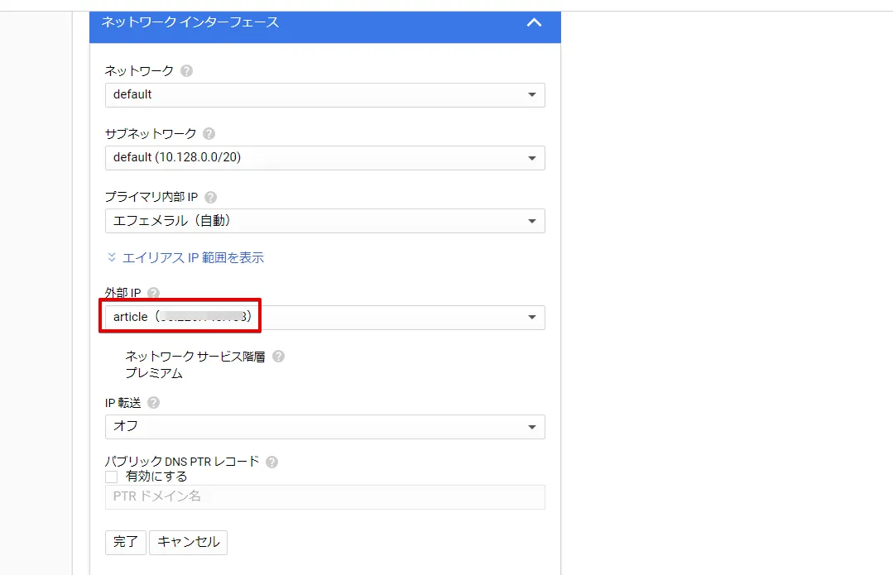Open the 外部 IP dropdown showing article
The width and height of the screenshot is (893, 575).
324,317
